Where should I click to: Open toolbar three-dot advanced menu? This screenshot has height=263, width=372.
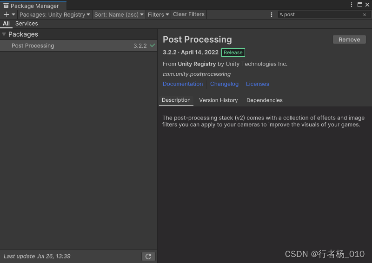click(x=272, y=14)
